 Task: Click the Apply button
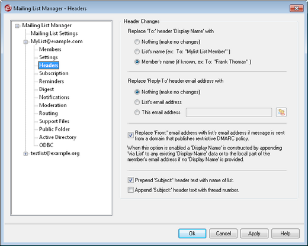254,234
